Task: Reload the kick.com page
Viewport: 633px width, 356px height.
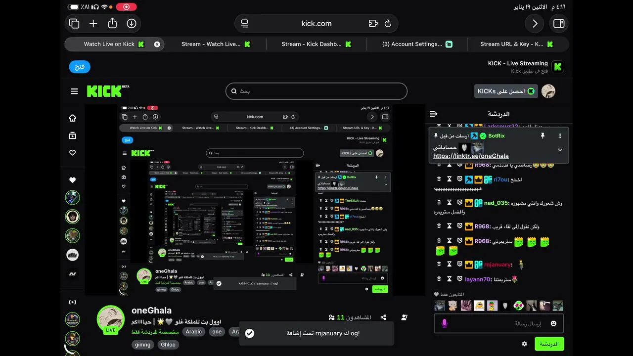Action: 388,23
